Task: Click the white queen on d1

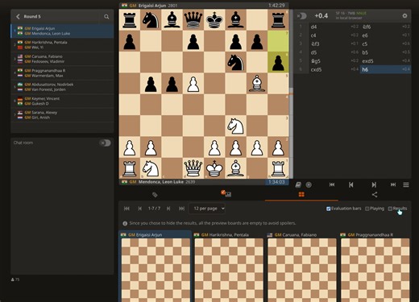Action: pos(193,168)
